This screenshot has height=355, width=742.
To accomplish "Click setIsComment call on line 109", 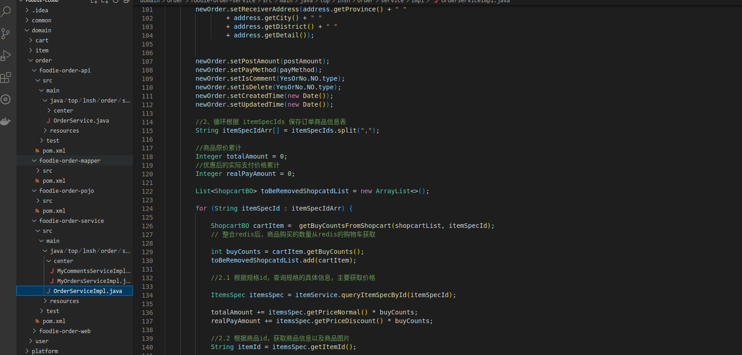I will point(253,78).
